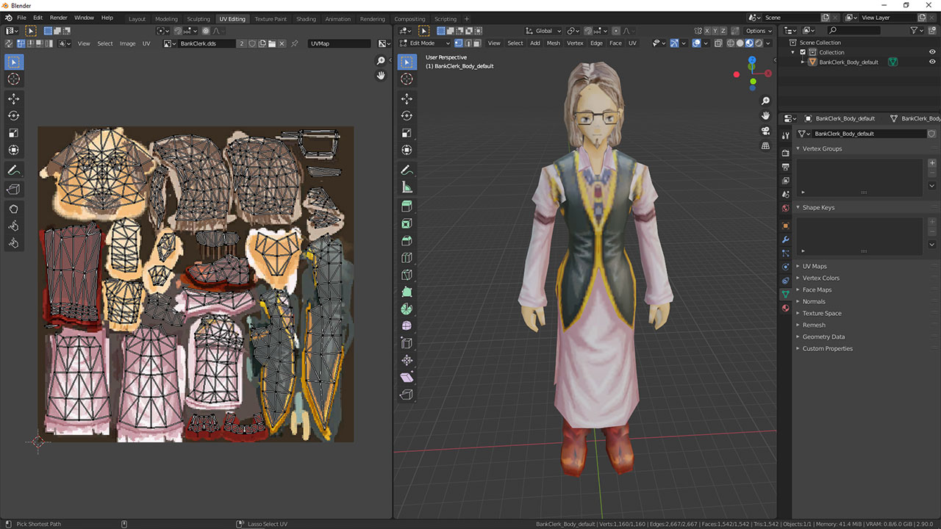
Task: Click the UVMap name field
Action: pyautogui.click(x=339, y=43)
